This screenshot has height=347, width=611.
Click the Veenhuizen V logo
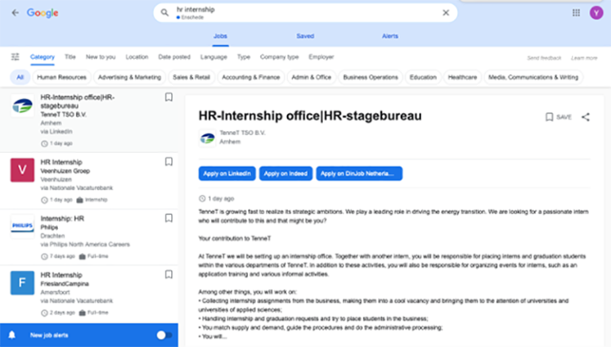click(x=22, y=170)
